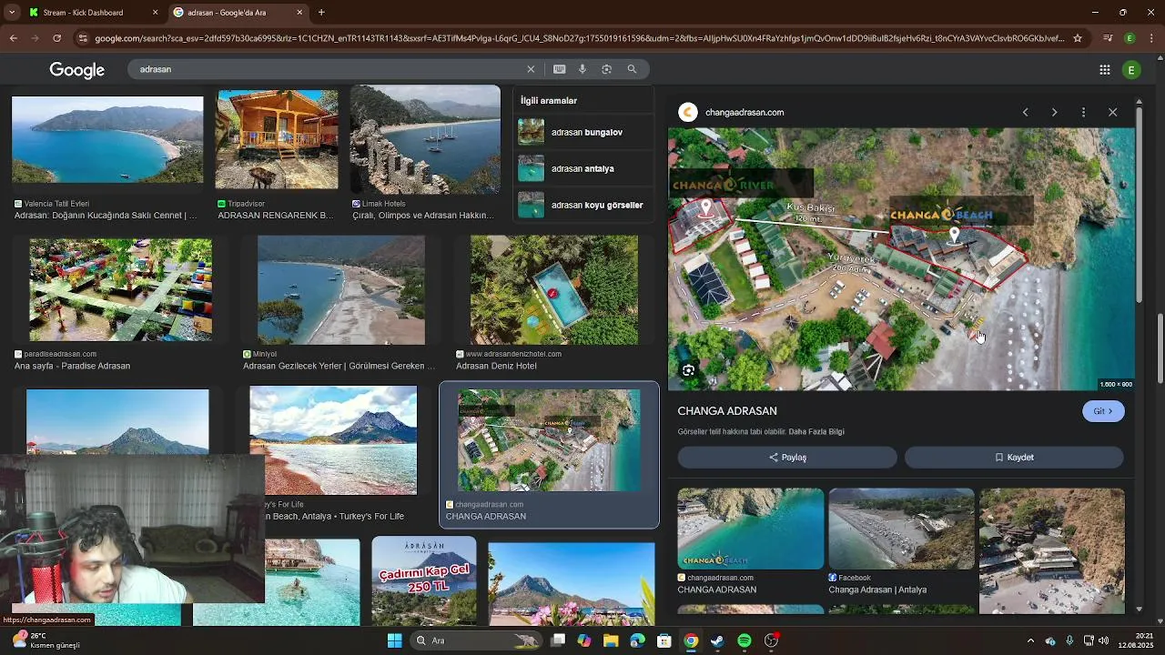
Task: Open the Google apps grid
Action: coord(1104,69)
